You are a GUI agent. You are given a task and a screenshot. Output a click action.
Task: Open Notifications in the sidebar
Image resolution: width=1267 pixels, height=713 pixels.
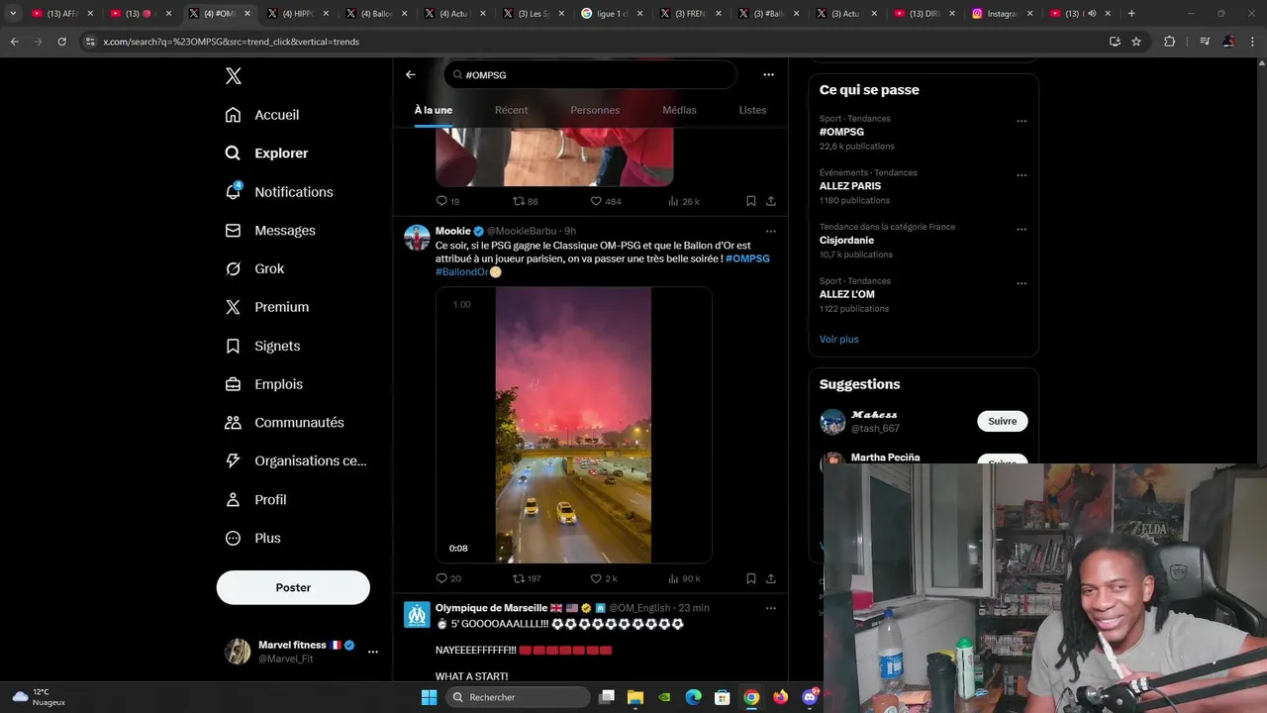click(279, 192)
